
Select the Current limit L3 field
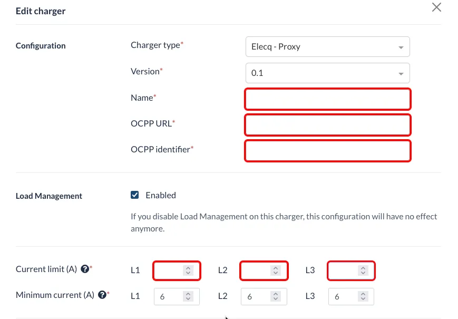(351, 270)
